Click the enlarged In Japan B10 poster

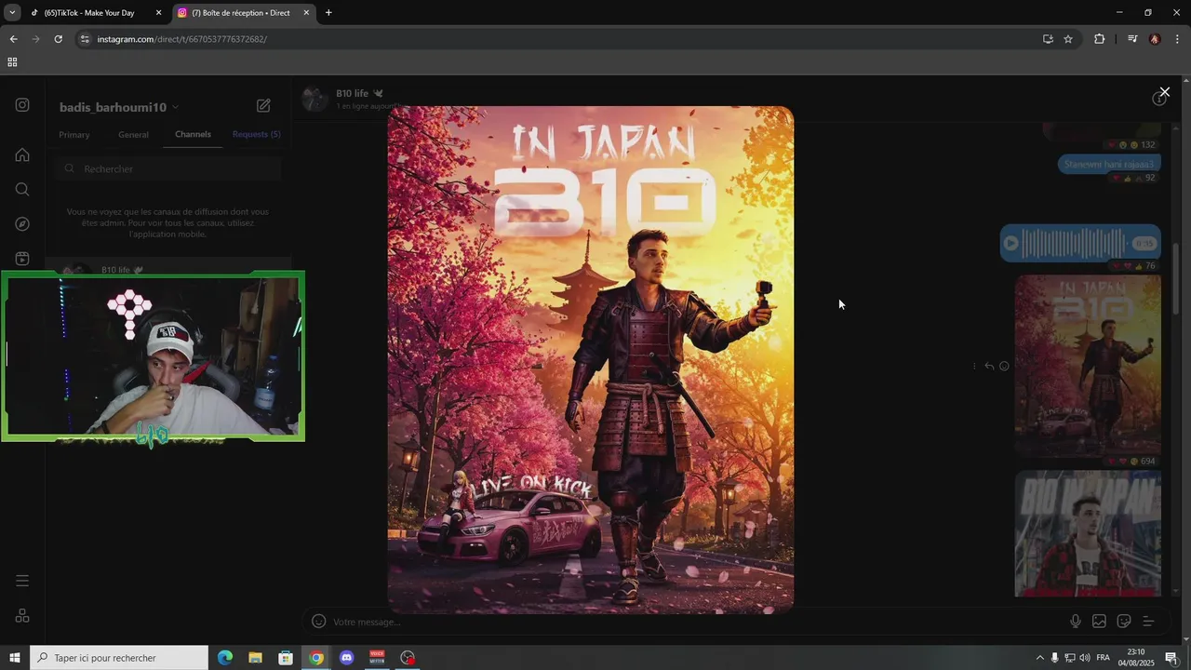(x=591, y=359)
